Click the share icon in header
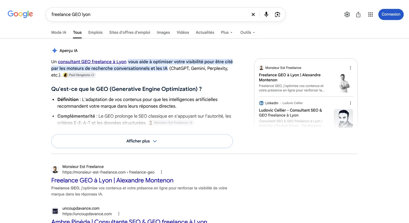Screen dimensions: 409x223 (358, 15)
